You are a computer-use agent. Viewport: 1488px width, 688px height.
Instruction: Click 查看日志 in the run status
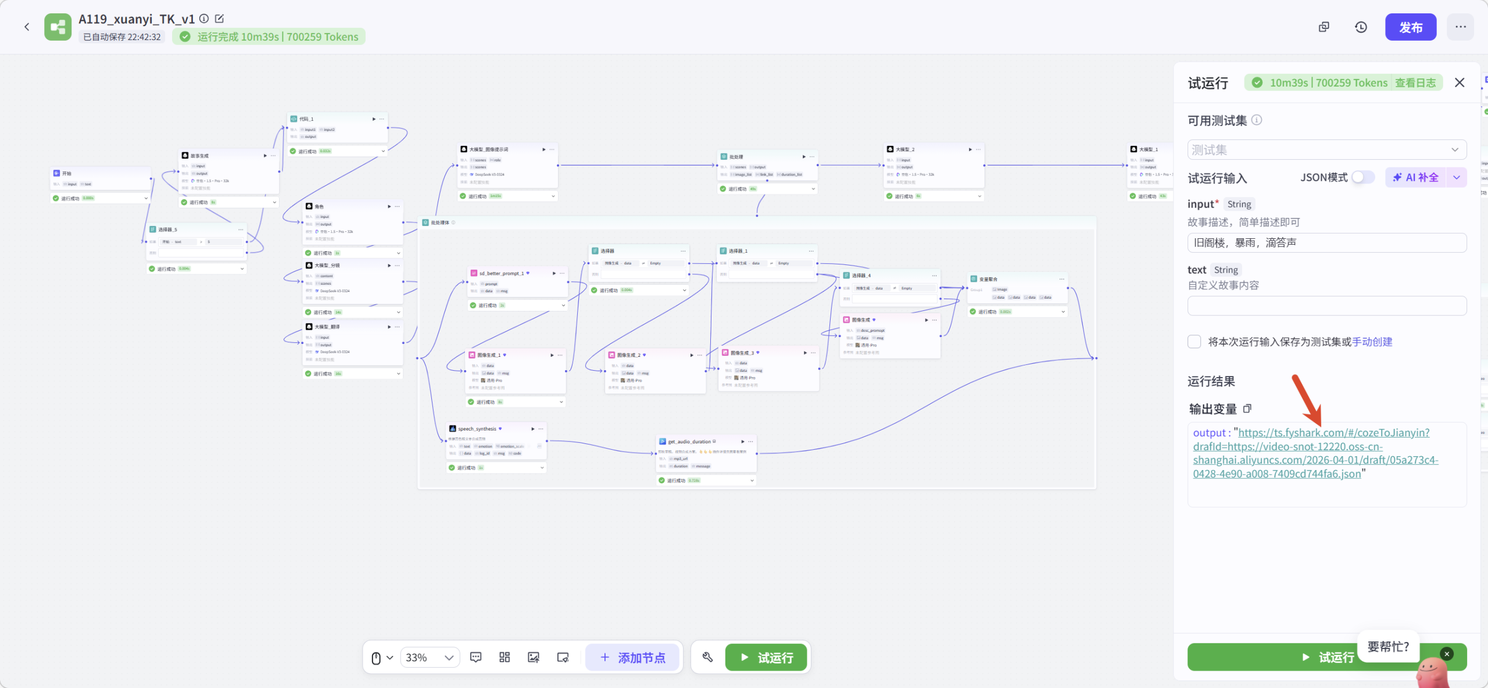(1415, 83)
